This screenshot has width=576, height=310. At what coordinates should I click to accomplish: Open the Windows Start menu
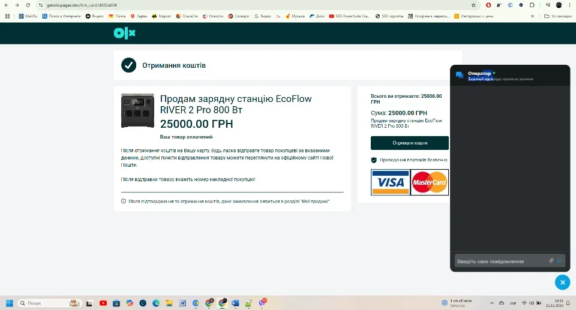pos(10,303)
